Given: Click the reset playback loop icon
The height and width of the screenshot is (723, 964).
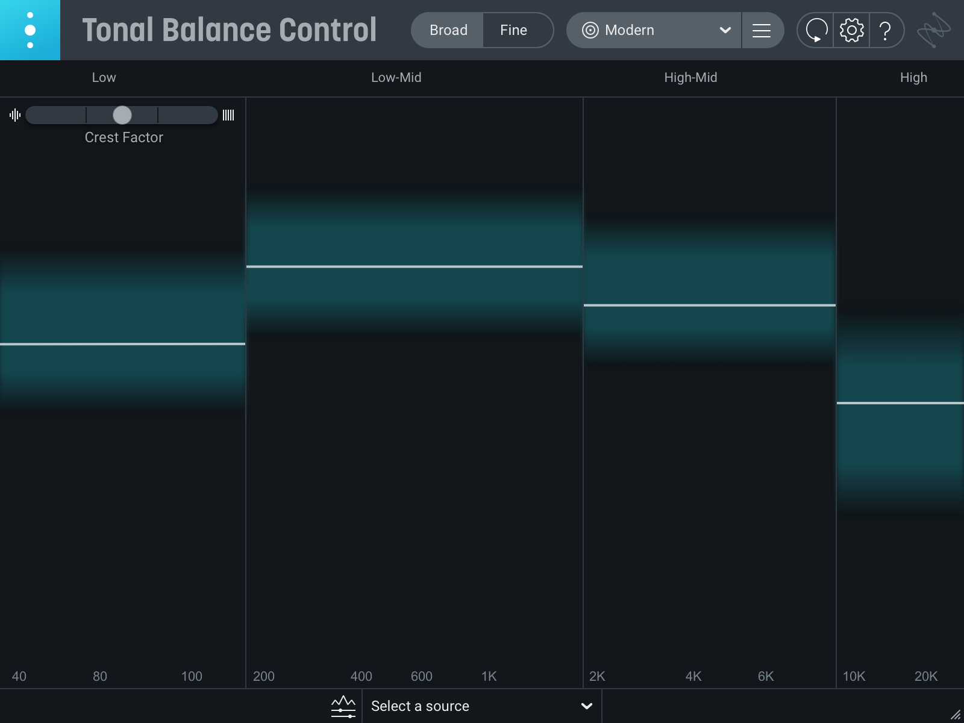Looking at the screenshot, I should point(816,30).
